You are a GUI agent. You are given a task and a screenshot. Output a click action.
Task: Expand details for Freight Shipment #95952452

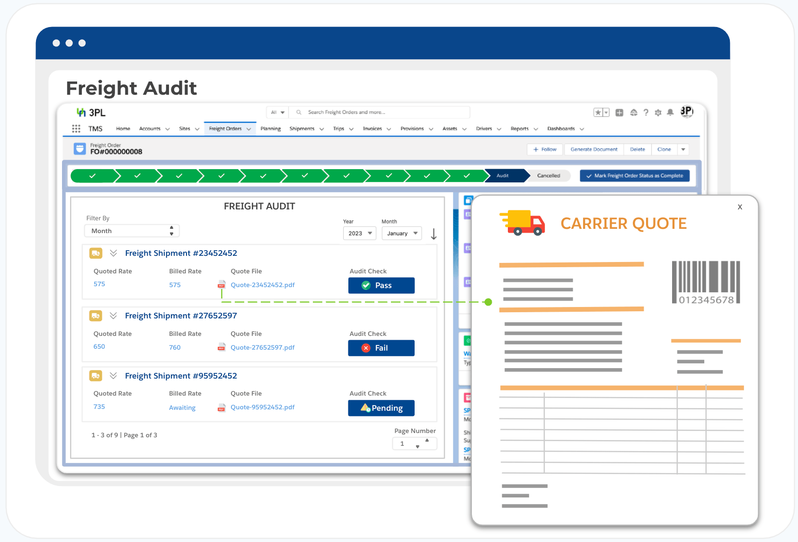click(x=114, y=376)
